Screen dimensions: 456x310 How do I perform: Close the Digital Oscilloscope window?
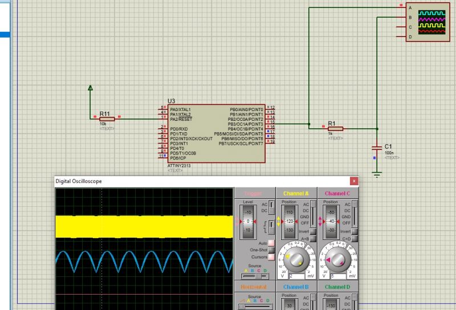tap(355, 181)
